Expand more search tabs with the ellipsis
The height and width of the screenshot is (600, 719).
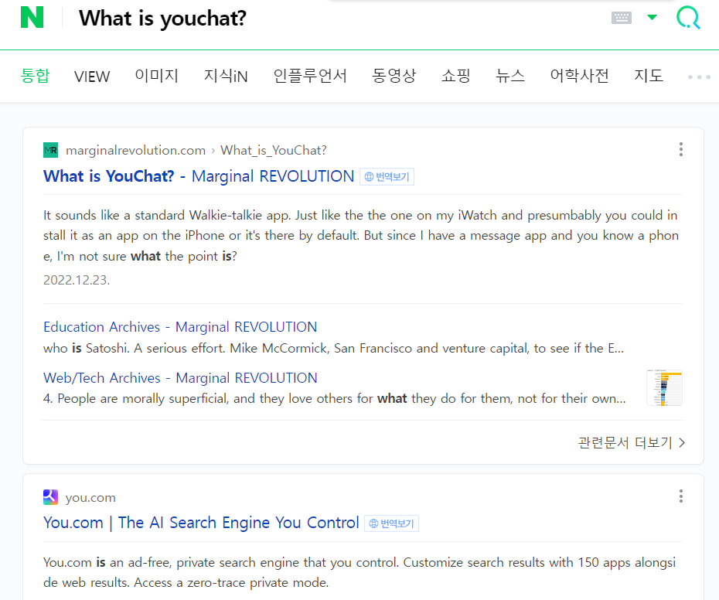[698, 77]
